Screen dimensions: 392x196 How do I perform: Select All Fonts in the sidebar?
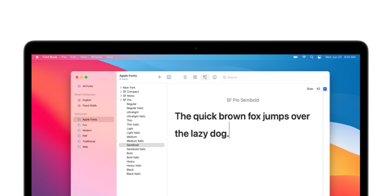pos(88,86)
